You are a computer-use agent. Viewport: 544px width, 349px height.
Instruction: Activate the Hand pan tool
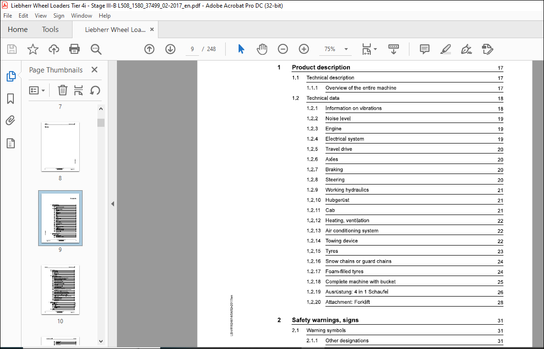262,49
